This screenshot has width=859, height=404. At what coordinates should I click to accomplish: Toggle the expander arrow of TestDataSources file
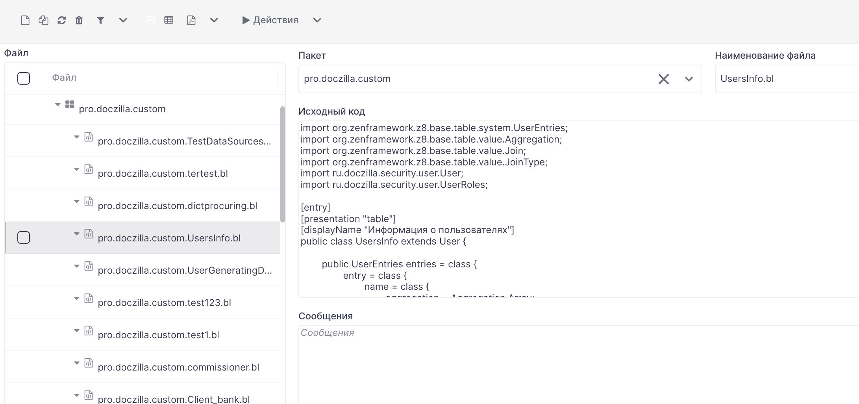coord(77,137)
